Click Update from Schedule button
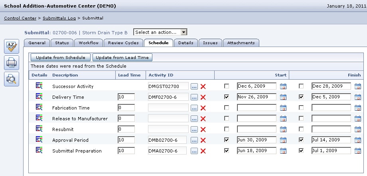 (x=61, y=57)
